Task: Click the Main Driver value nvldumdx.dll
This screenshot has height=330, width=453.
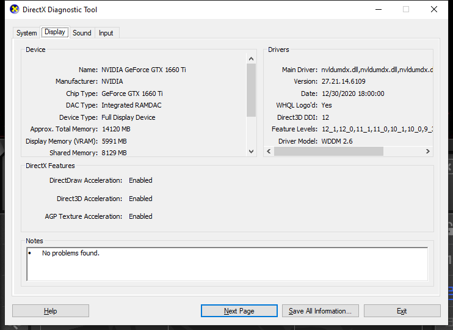Action: click(377, 70)
